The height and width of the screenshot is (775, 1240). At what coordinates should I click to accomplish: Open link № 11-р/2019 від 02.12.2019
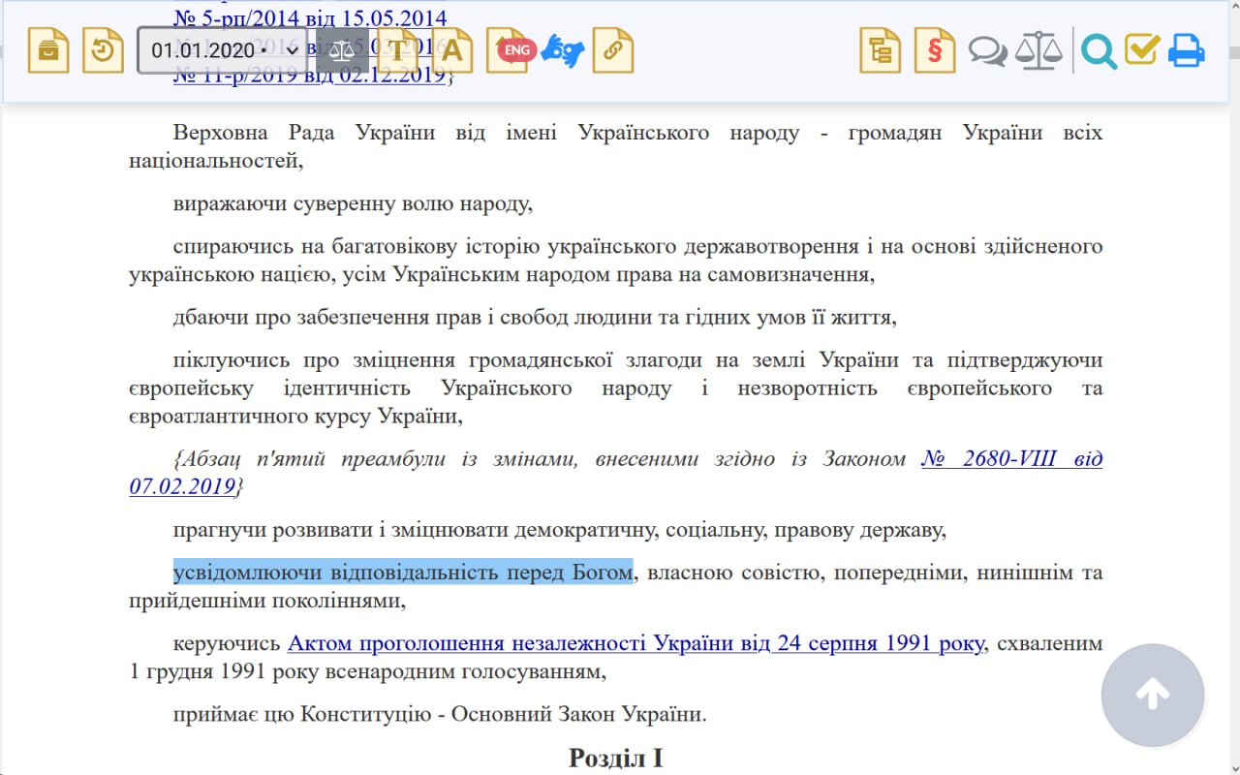309,76
